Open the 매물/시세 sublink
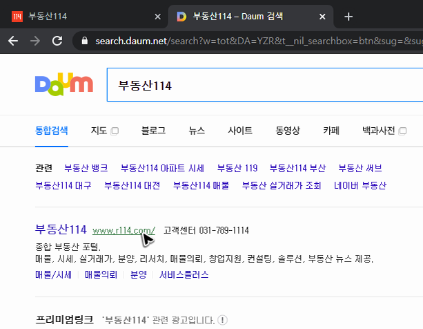 [53, 274]
